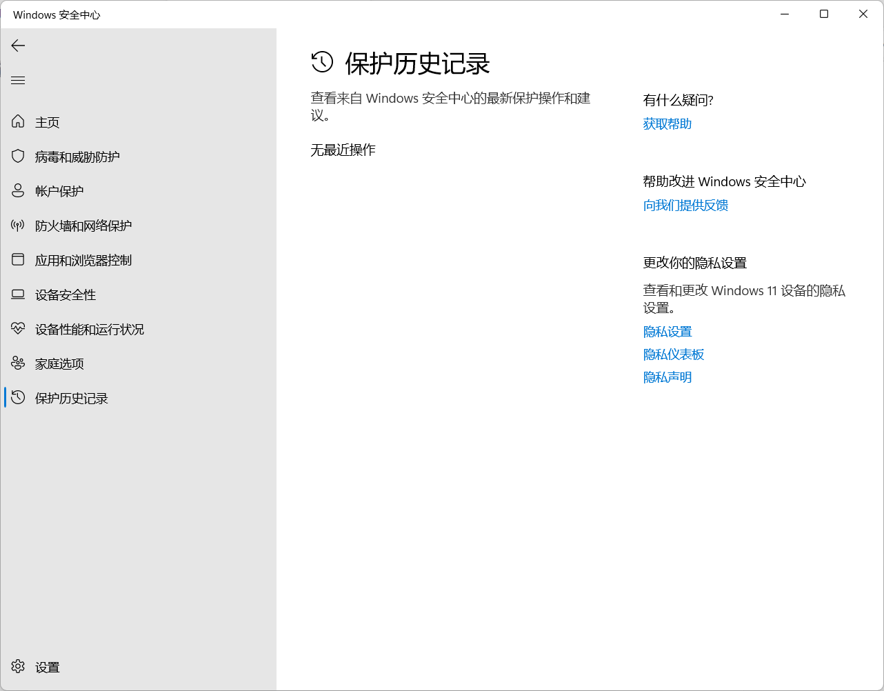This screenshot has height=691, width=884.
Task: Open 帐户保护 from the sidebar
Action: [x=138, y=191]
